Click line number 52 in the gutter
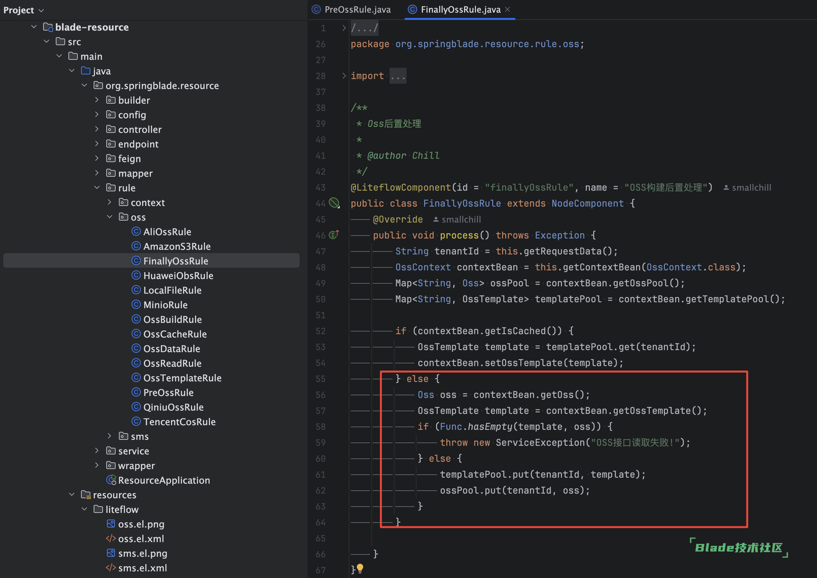This screenshot has height=578, width=817. coord(320,331)
